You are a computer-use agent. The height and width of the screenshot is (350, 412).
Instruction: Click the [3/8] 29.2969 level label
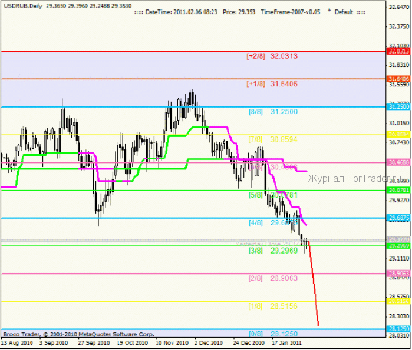click(x=273, y=251)
